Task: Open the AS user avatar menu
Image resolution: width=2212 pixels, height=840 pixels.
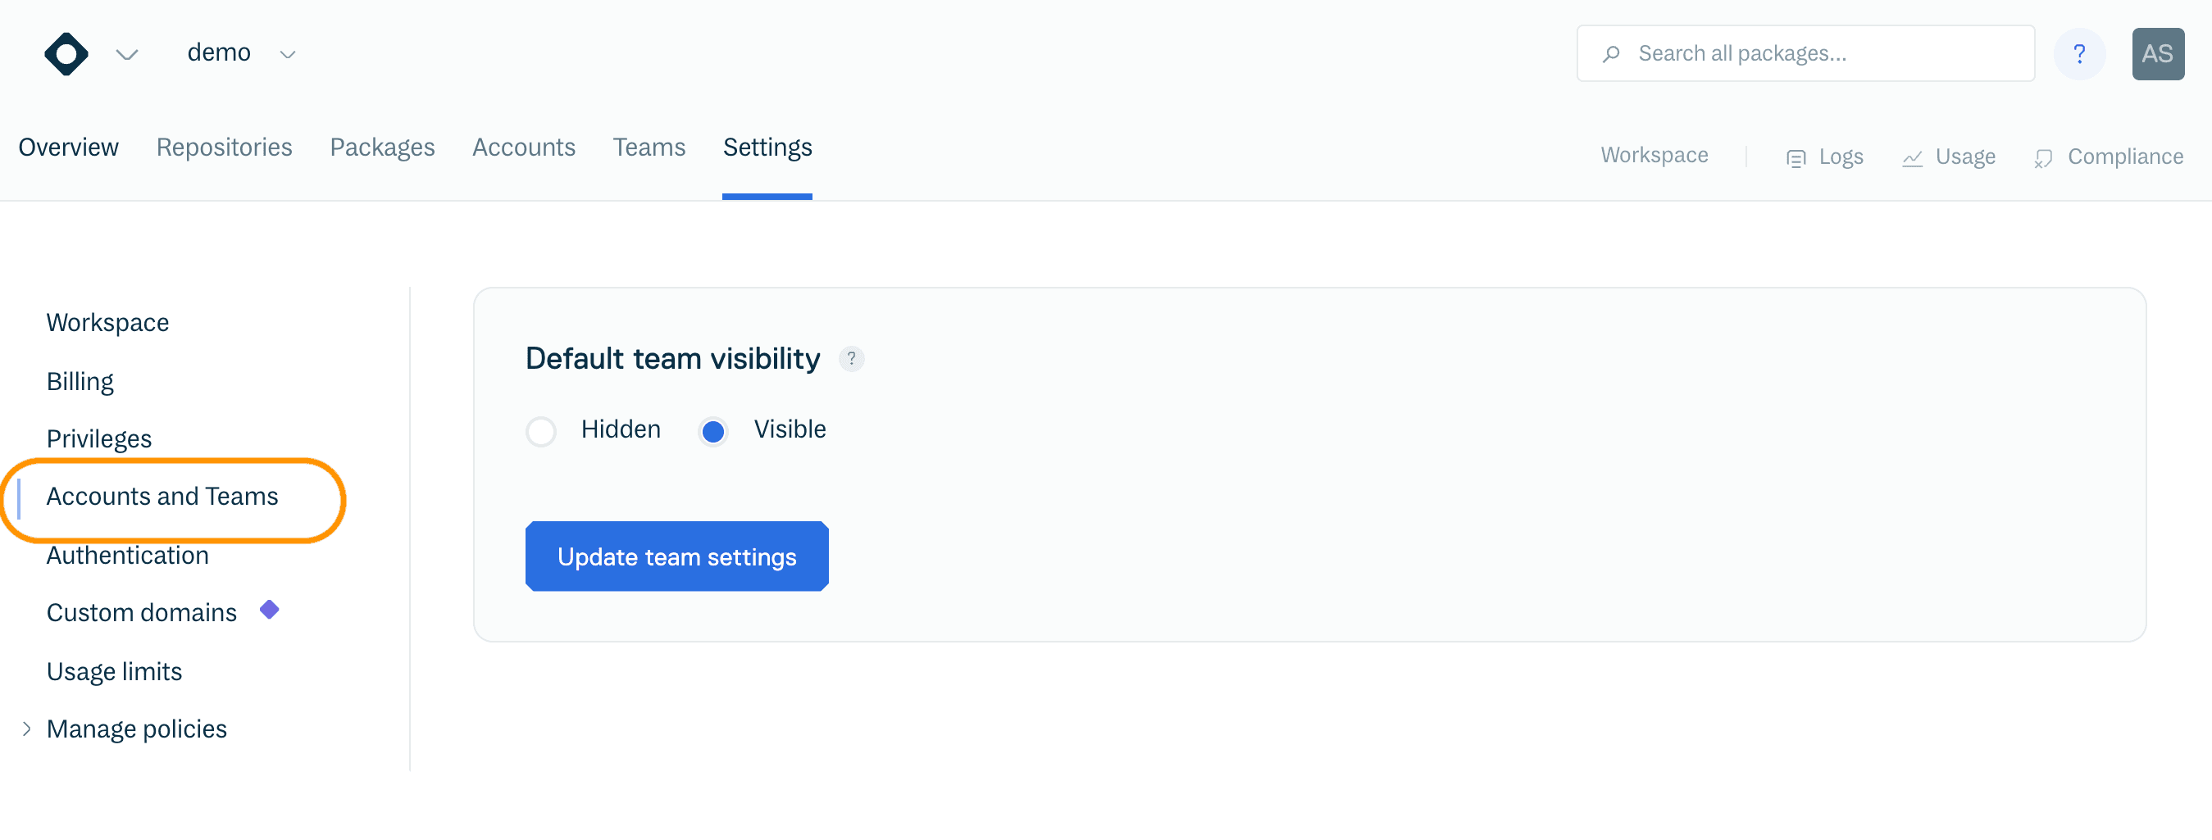Action: click(2157, 54)
